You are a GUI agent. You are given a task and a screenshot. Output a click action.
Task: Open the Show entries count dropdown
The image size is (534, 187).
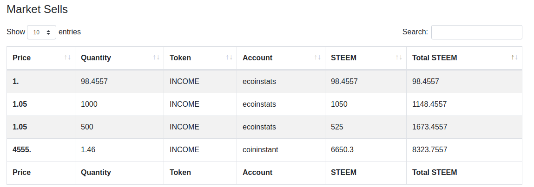click(x=41, y=32)
